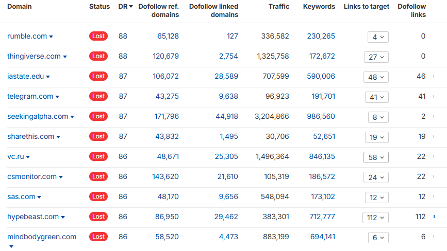447x251 pixels.
Task: Click rumble.com dofollow ref. domains 65,128
Action: point(168,36)
